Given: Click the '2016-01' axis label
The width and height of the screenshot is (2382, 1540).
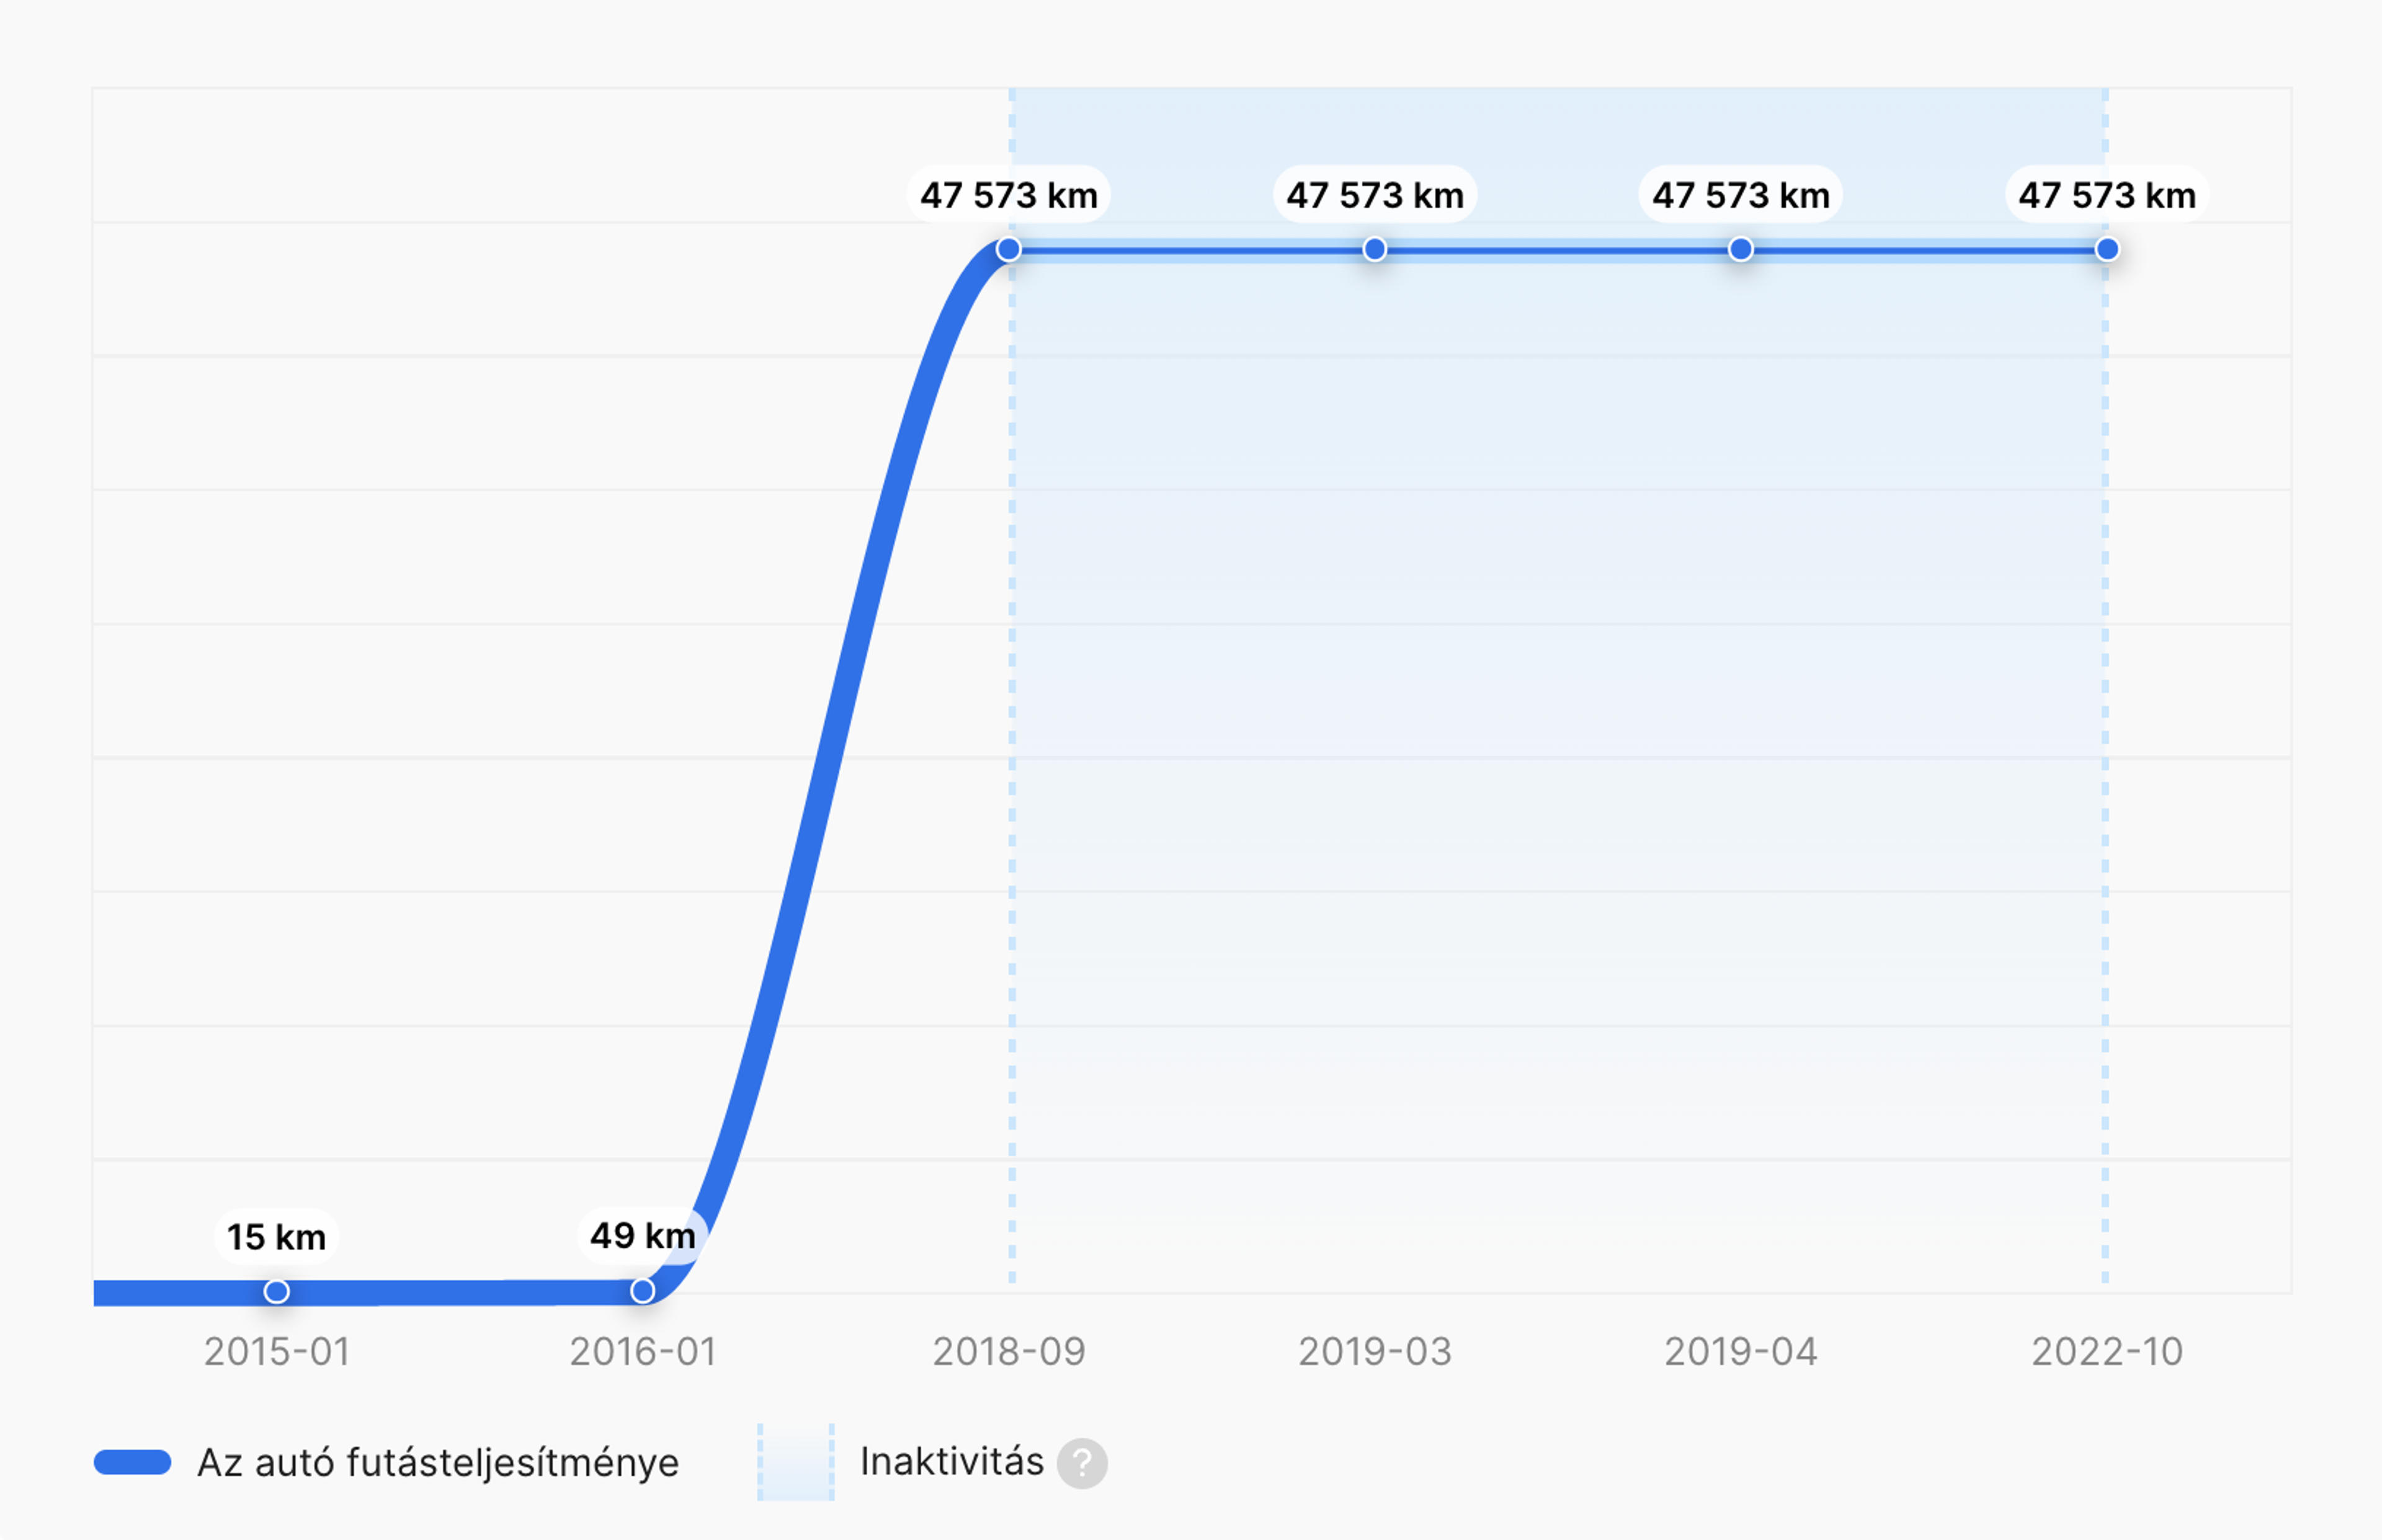Looking at the screenshot, I should coord(643,1352).
